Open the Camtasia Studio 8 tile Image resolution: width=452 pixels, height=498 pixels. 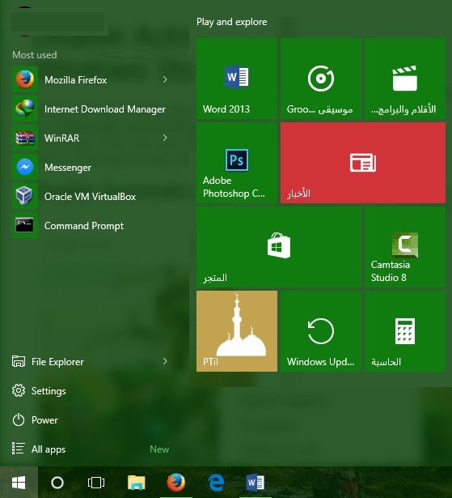coord(405,247)
